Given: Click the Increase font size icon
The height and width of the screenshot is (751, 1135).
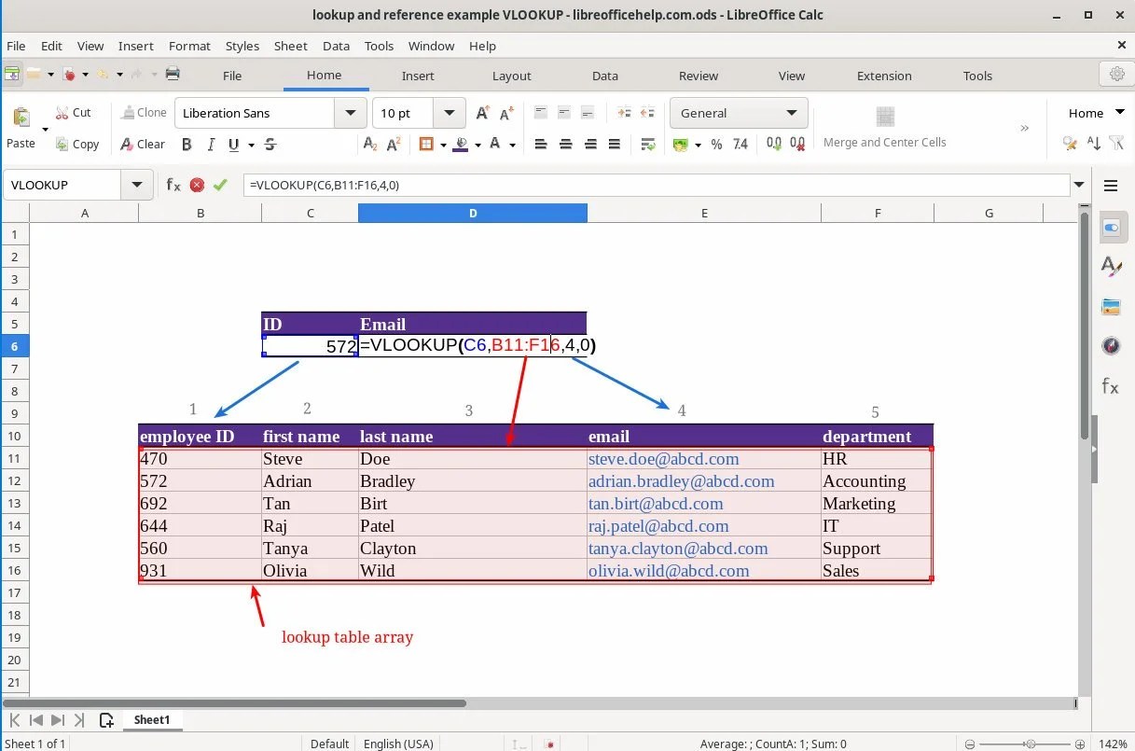Looking at the screenshot, I should [x=482, y=113].
